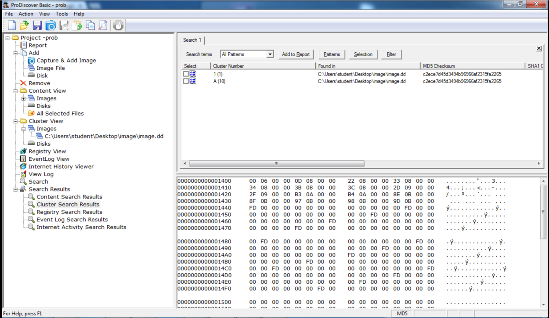Expand the Images node under Content View

(23, 98)
